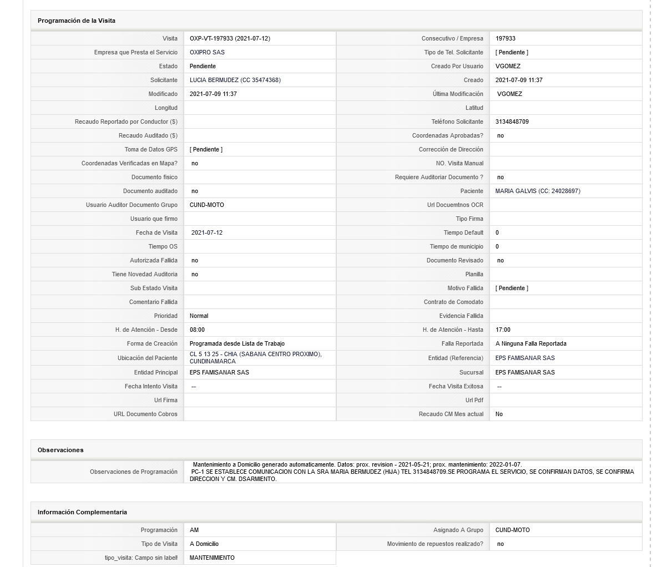Select Observaciones de Programación text block
This screenshot has height=567, width=667.
[412, 472]
